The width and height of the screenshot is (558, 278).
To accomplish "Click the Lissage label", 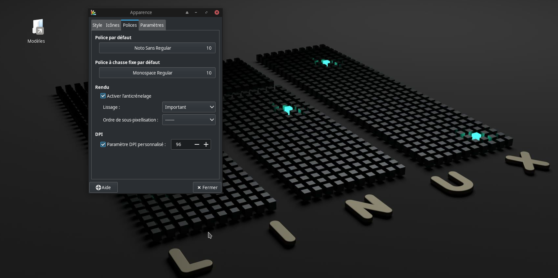I will pos(111,107).
